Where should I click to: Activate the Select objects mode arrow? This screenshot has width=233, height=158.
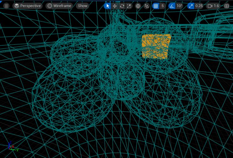pyautogui.click(x=108, y=6)
